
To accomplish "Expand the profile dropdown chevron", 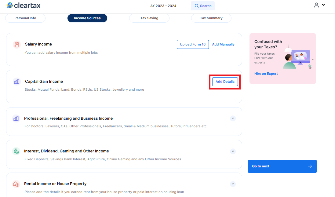I will (323, 5).
